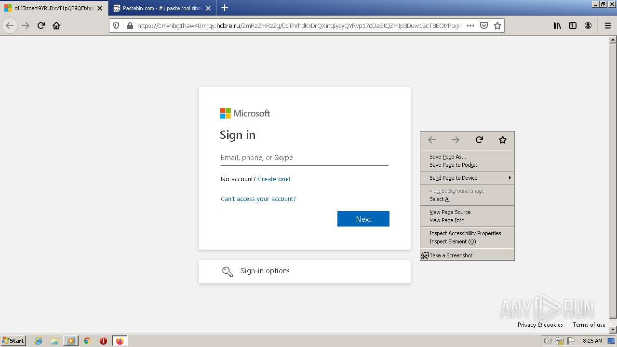Close the Microsoft sign-in tab
This screenshot has width=617, height=347.
tap(100, 8)
